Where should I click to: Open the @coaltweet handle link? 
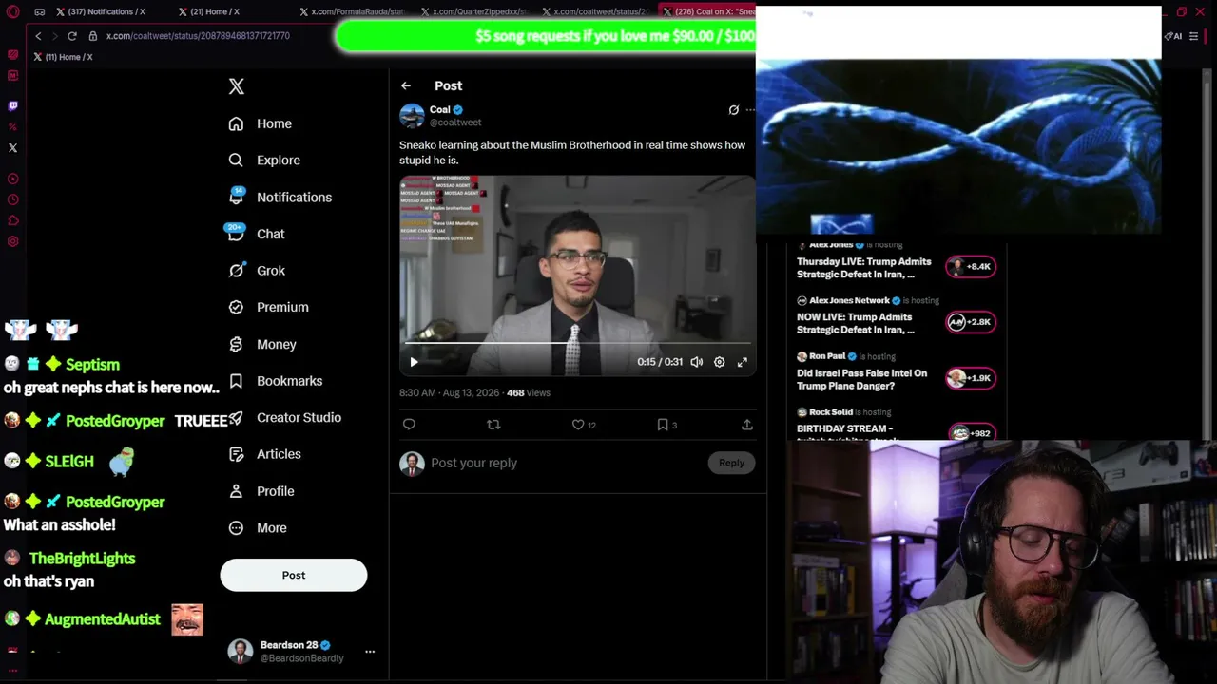click(455, 123)
